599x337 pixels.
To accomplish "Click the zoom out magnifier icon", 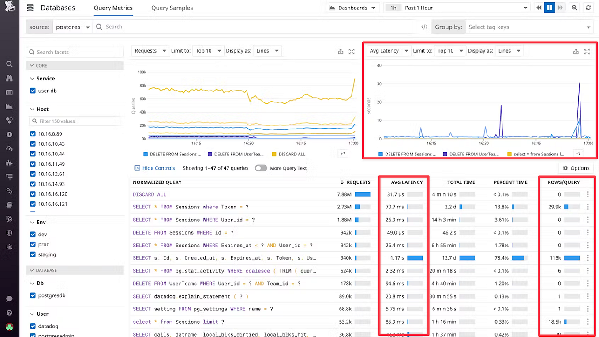I will 574,8.
